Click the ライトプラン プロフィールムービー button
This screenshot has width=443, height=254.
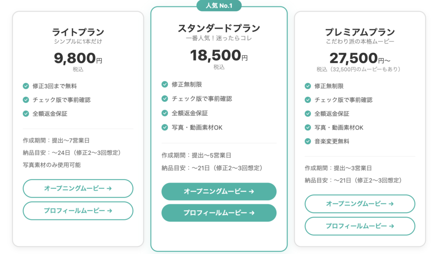pyautogui.click(x=78, y=211)
